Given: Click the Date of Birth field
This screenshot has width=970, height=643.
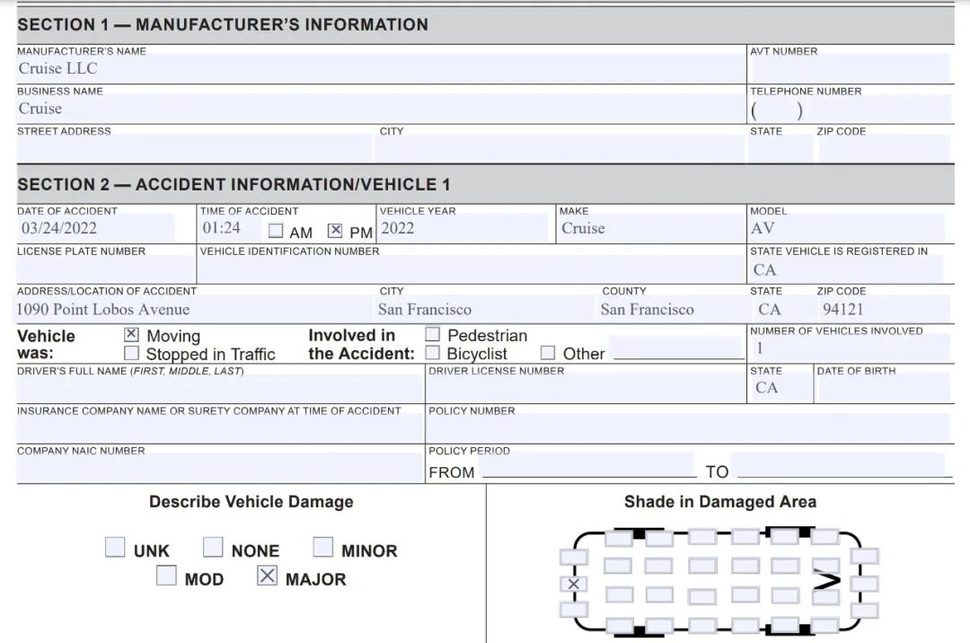Looking at the screenshot, I should 884,388.
